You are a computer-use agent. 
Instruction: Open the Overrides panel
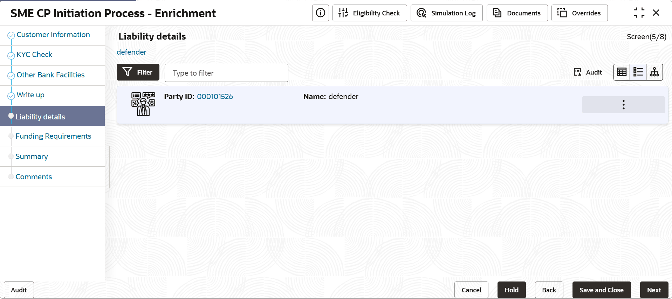(x=580, y=13)
